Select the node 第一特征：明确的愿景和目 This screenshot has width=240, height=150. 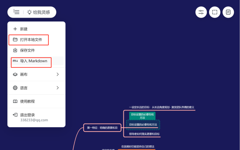point(102,128)
